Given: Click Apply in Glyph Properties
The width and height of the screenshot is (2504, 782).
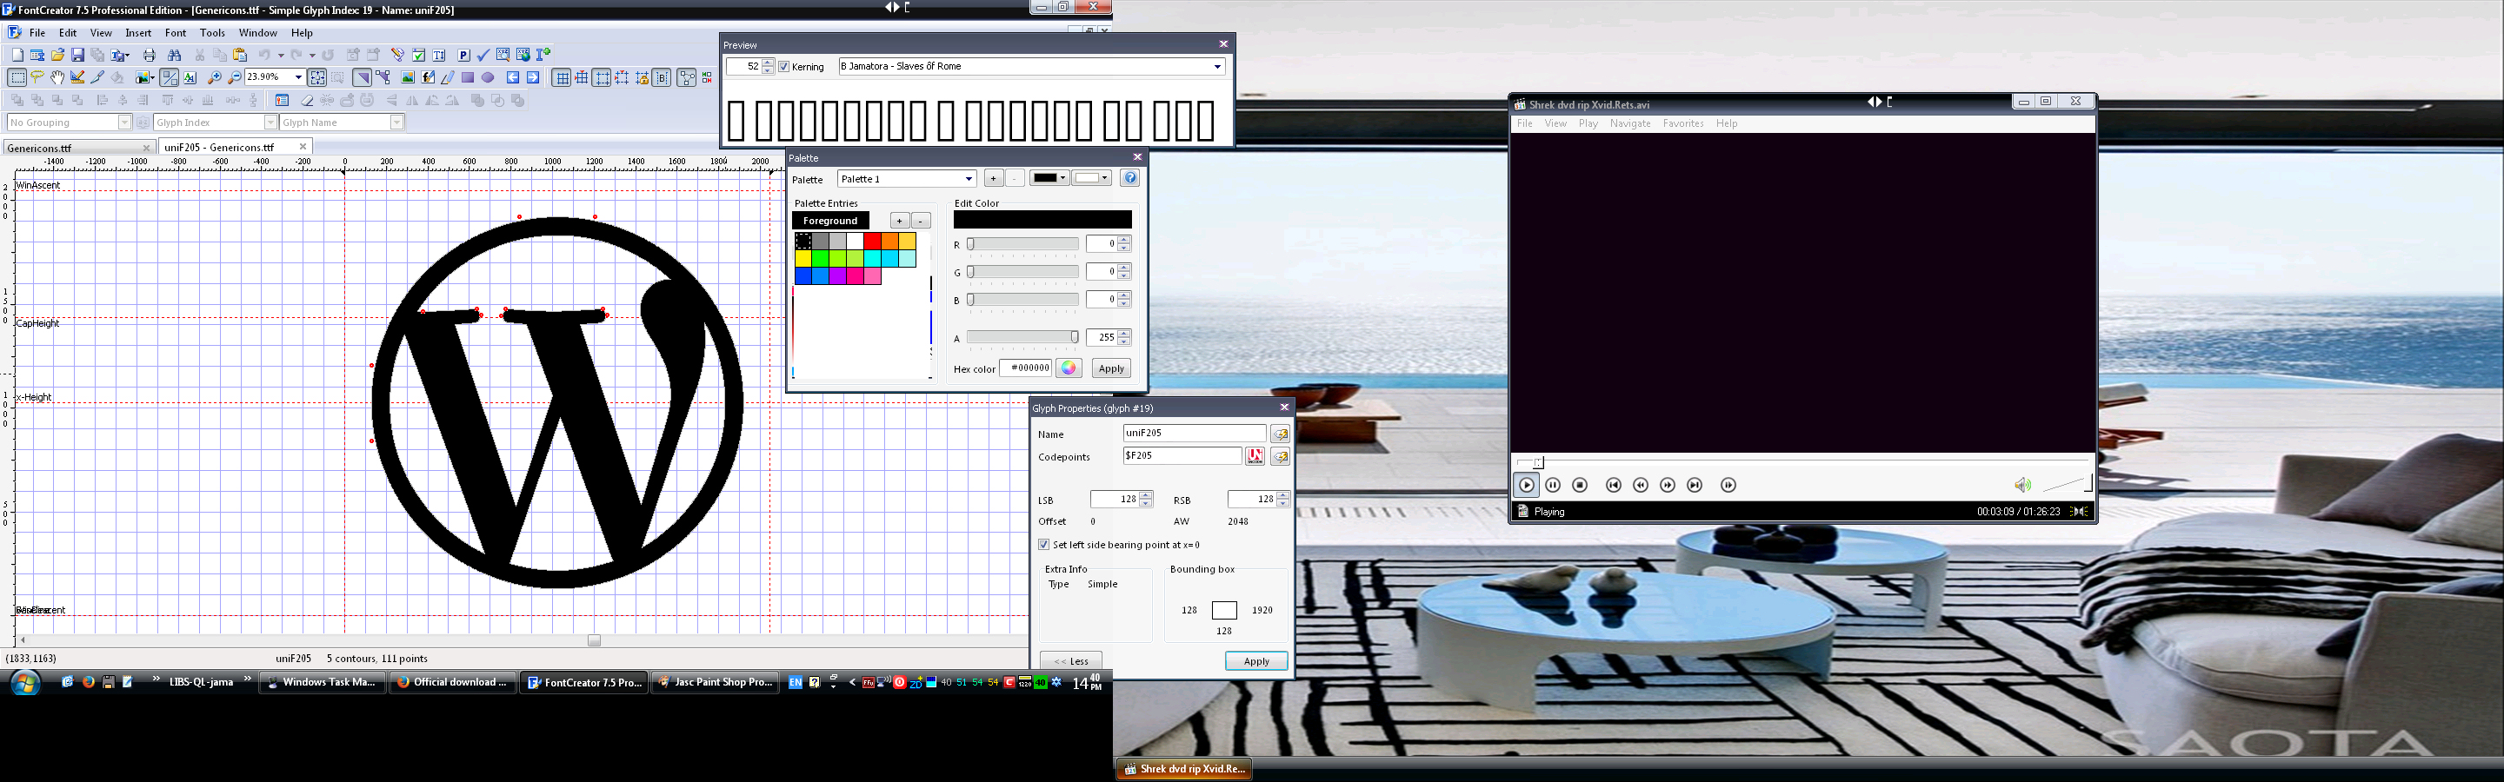Looking at the screenshot, I should point(1255,660).
